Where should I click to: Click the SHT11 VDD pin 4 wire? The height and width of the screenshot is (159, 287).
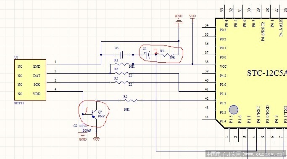65,91
